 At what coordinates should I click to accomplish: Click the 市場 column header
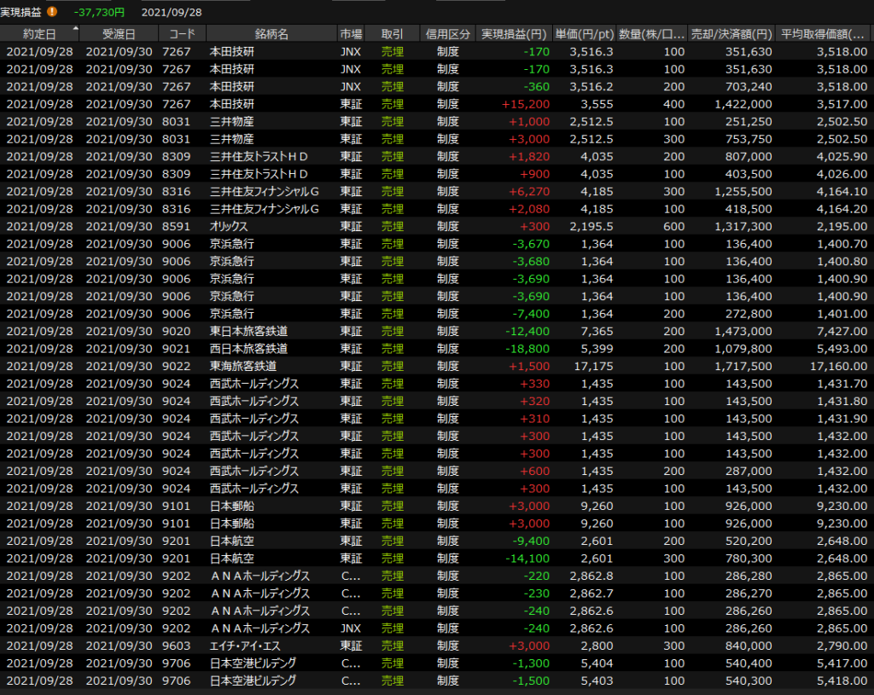click(x=351, y=34)
